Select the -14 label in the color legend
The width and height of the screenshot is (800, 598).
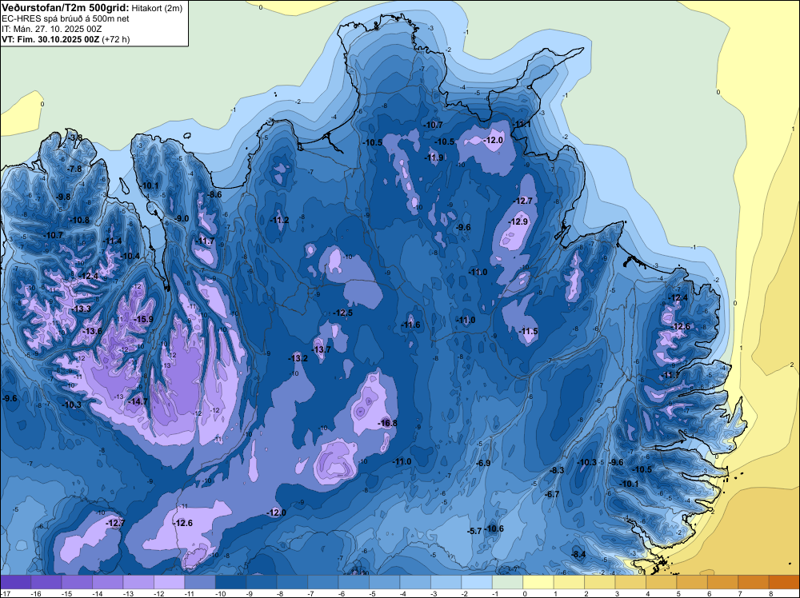click(x=98, y=593)
